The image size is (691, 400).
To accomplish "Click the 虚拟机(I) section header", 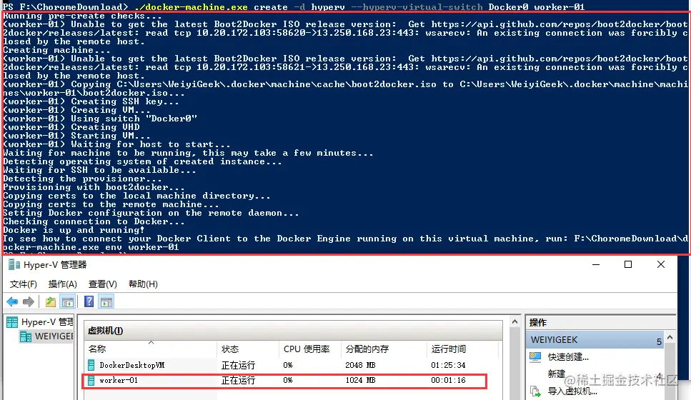I will click(105, 331).
